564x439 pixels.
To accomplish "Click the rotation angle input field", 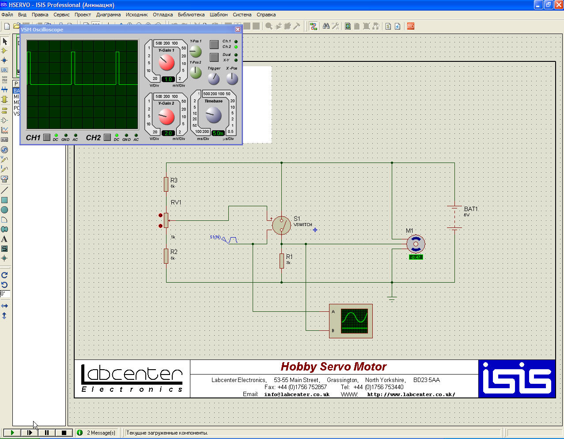I will tap(5, 294).
